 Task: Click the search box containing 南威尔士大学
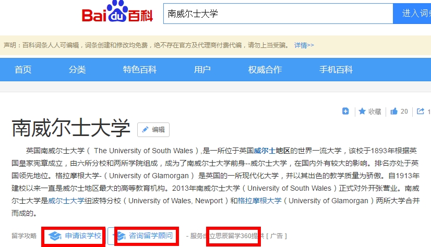point(278,14)
